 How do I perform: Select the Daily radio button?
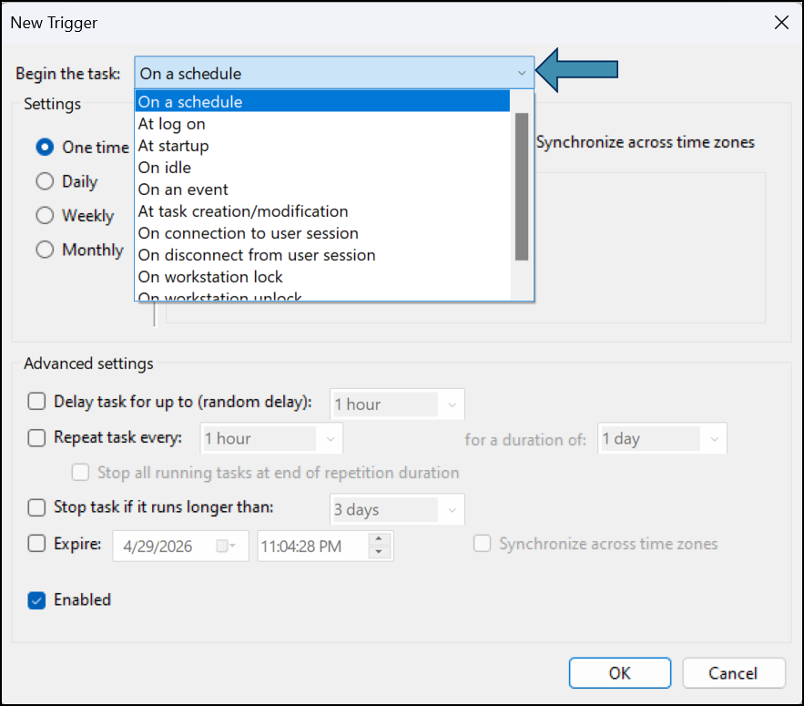(45, 181)
